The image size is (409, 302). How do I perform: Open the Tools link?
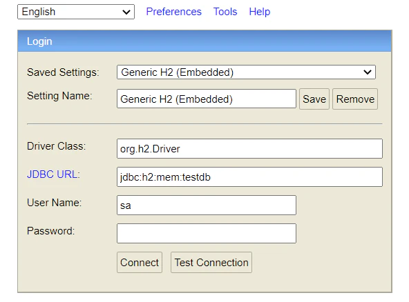point(225,12)
